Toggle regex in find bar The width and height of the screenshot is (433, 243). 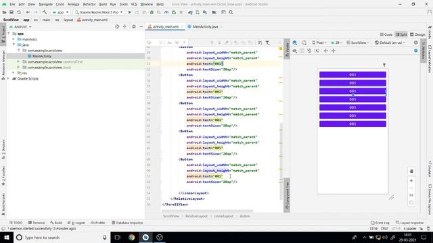point(184,43)
